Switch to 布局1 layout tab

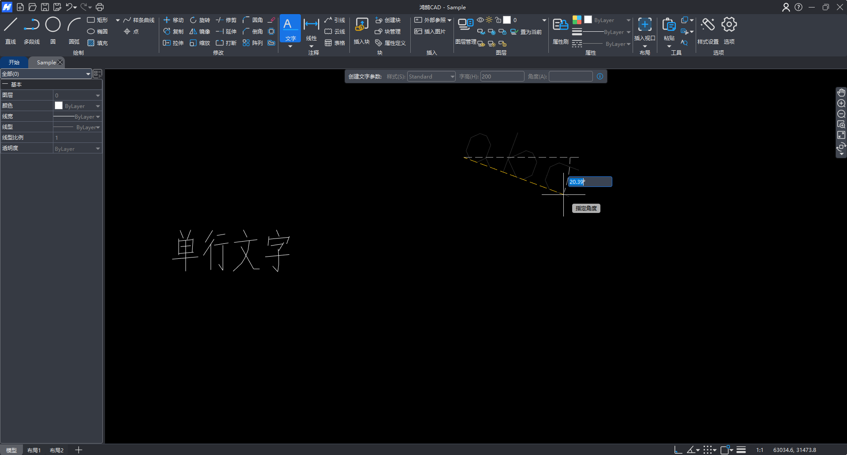click(34, 450)
